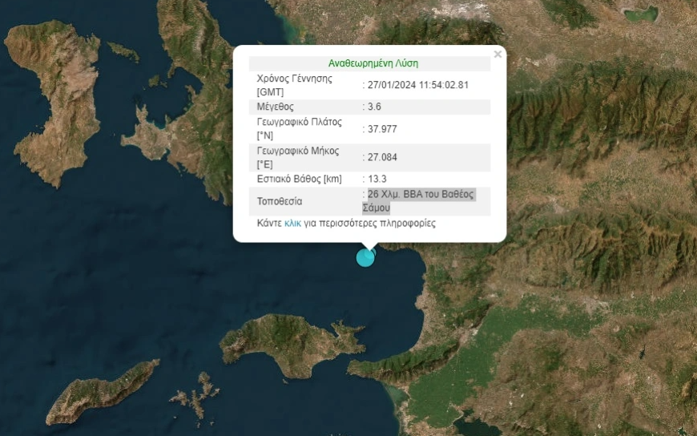Select the cyan earthquake epicenter marker
The width and height of the screenshot is (697, 436).
[x=366, y=257]
